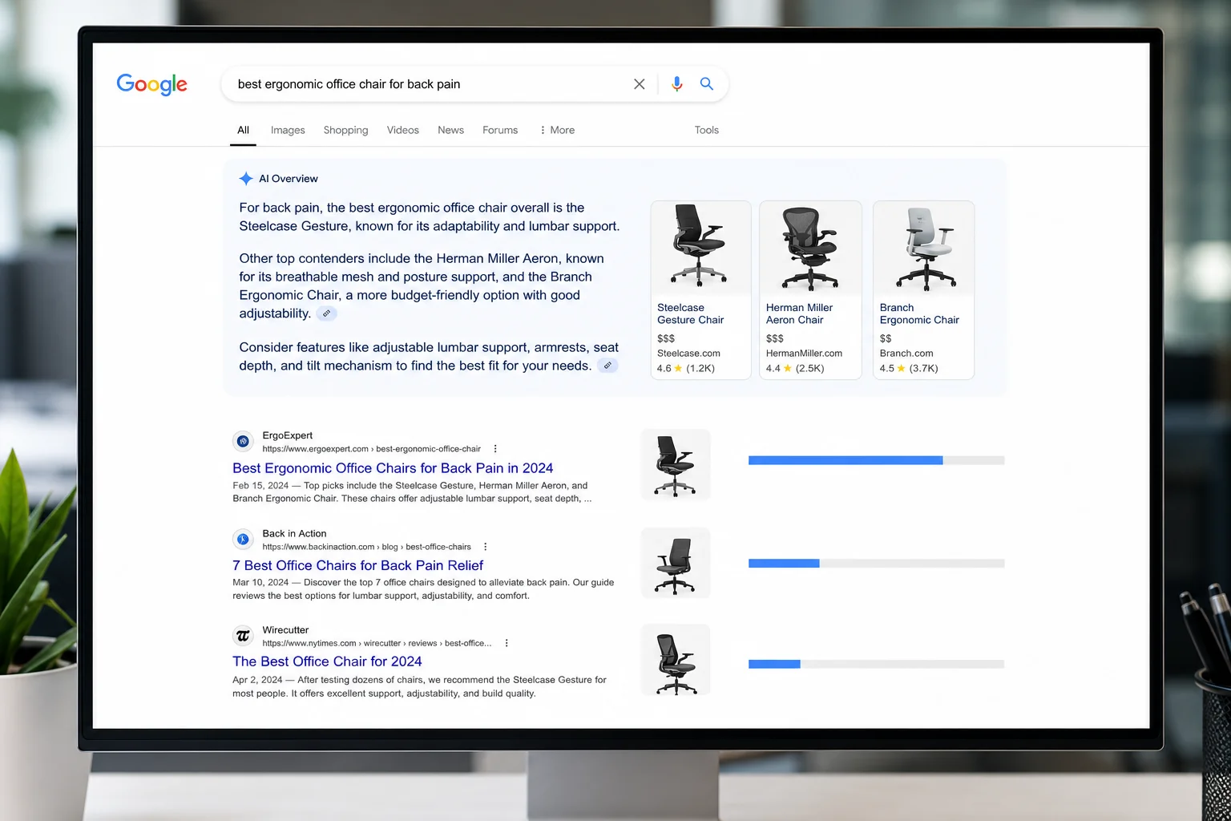Open options menu for ErgoExpert result
The height and width of the screenshot is (821, 1231).
coord(495,449)
